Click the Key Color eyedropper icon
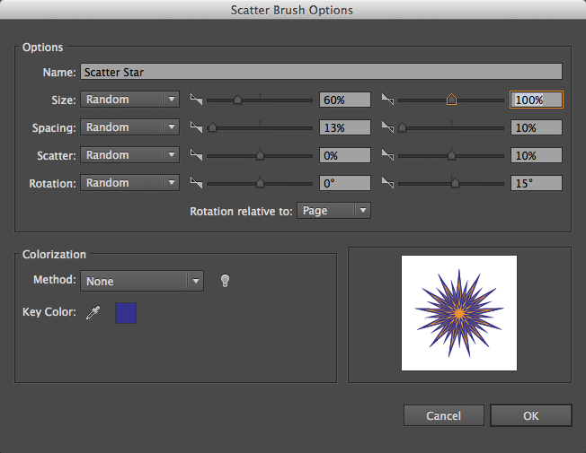586x453 pixels. click(93, 313)
